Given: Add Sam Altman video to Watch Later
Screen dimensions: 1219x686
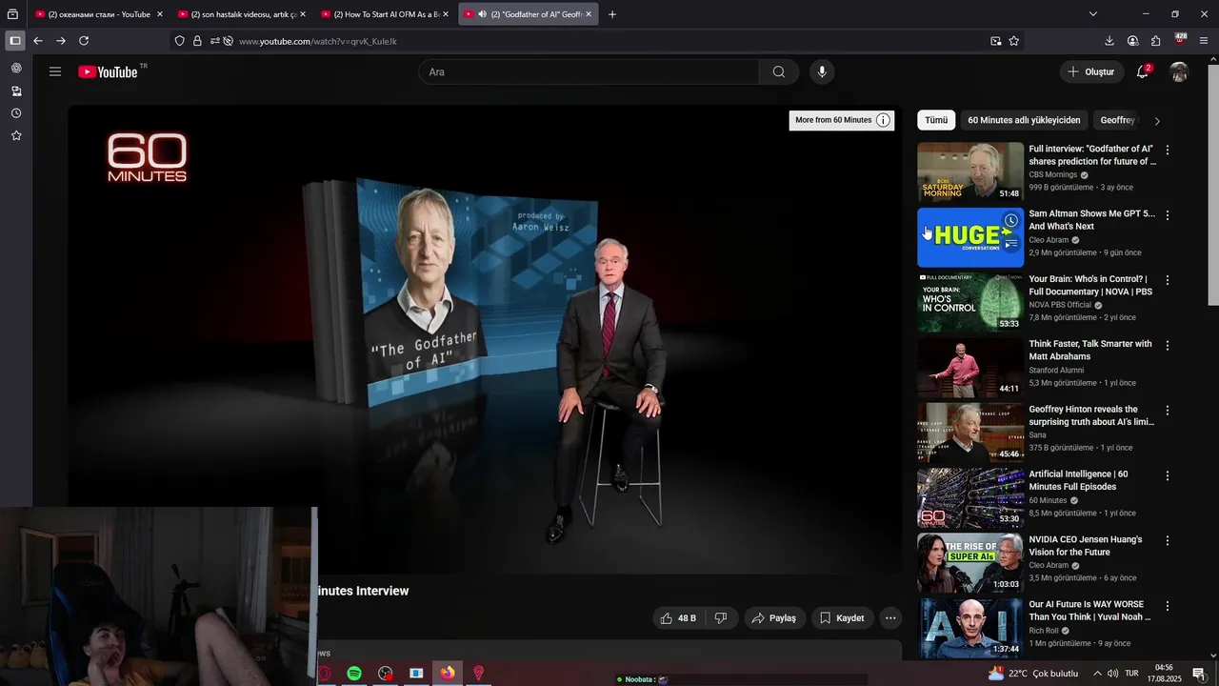Looking at the screenshot, I should point(1011,221).
